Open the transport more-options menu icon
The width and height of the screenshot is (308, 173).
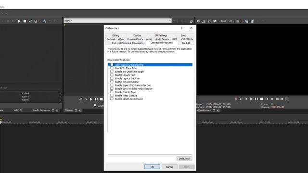(287, 99)
